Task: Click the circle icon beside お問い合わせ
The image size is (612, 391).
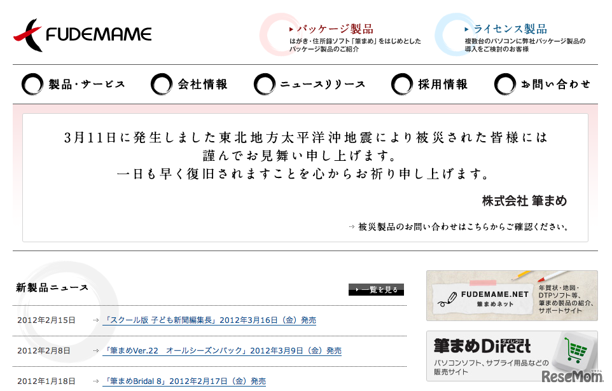Action: [x=504, y=83]
